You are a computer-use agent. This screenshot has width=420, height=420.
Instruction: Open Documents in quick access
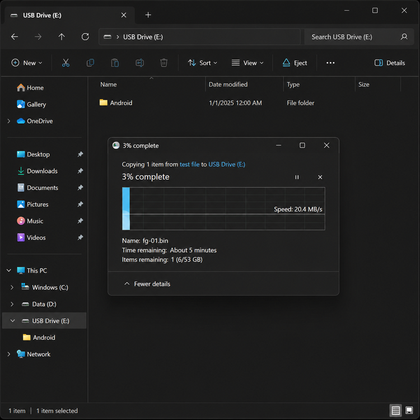(38, 188)
